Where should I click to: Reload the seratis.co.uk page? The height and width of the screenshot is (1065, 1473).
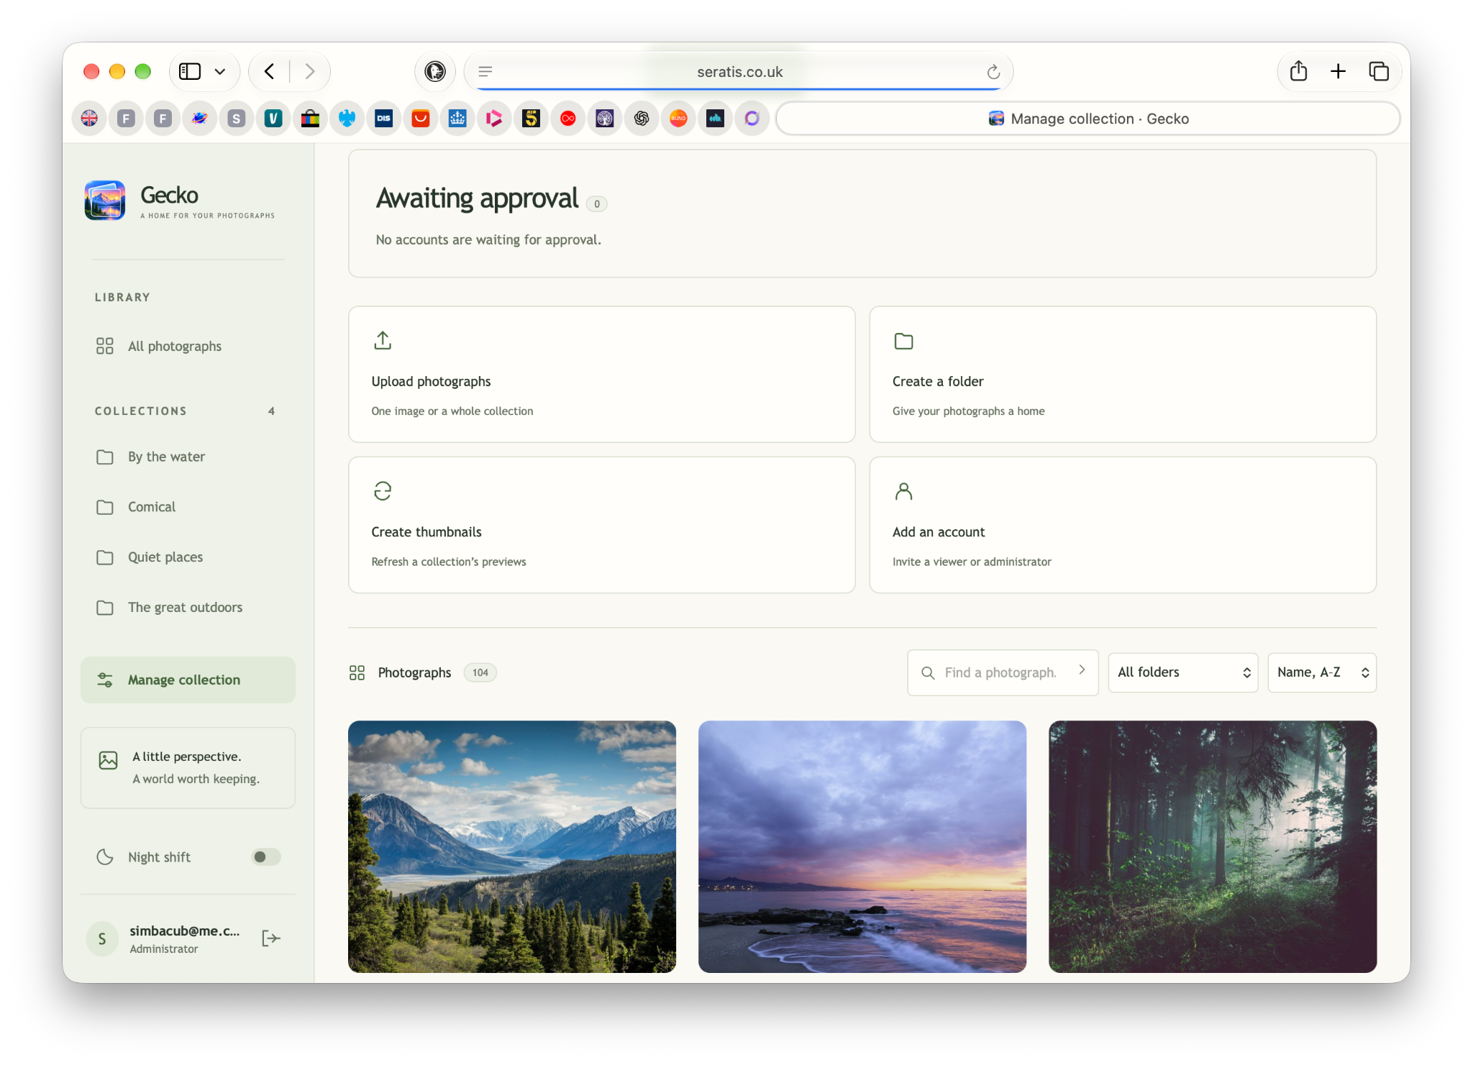pyautogui.click(x=993, y=71)
